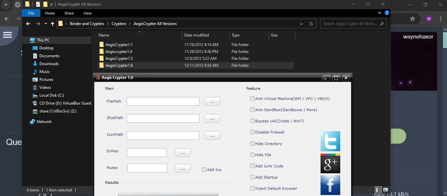
Task: Click the StubPath browse button
Action: [x=212, y=118]
